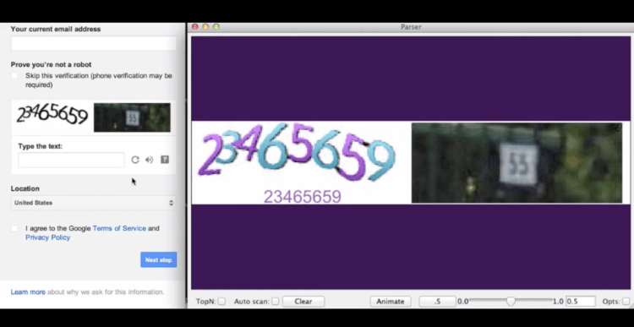Open the Terms of Service link
The width and height of the screenshot is (634, 327).
coord(119,228)
